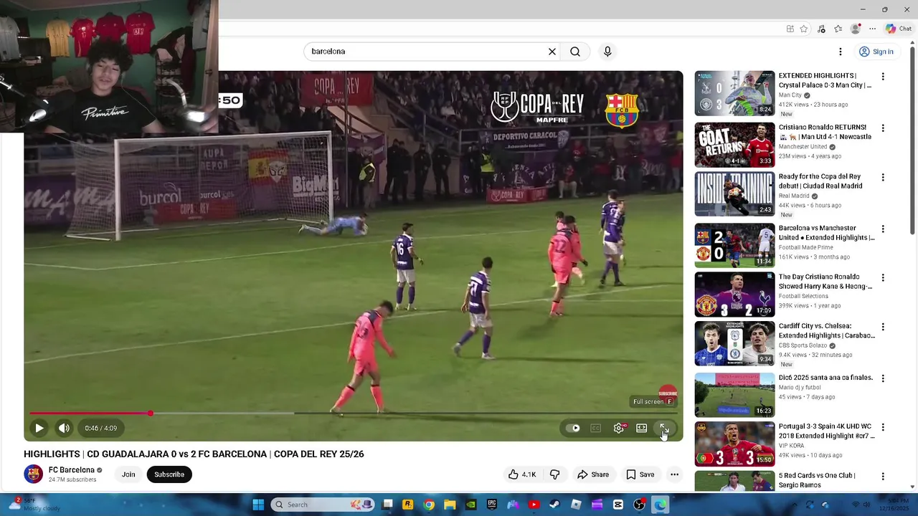
Task: Click the search magnifier button
Action: (575, 52)
